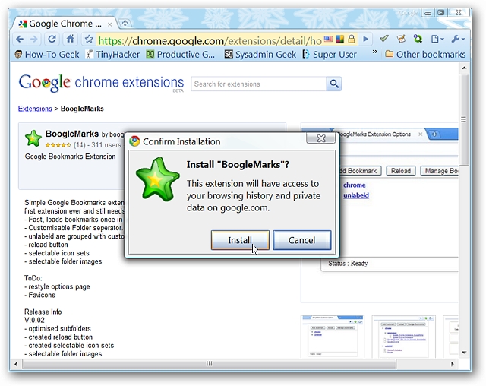Click the horizontal scrollbar right arrow
This screenshot has height=386, width=486.
(x=453, y=364)
